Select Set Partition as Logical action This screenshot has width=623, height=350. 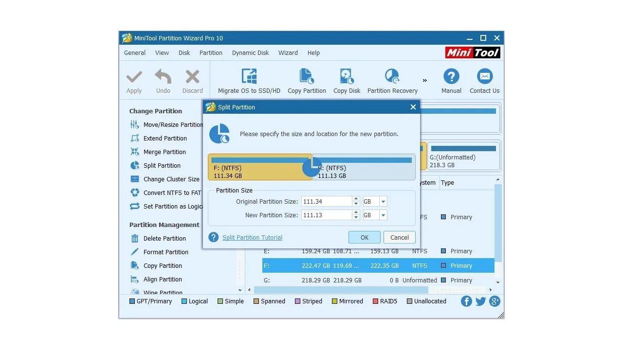[166, 207]
